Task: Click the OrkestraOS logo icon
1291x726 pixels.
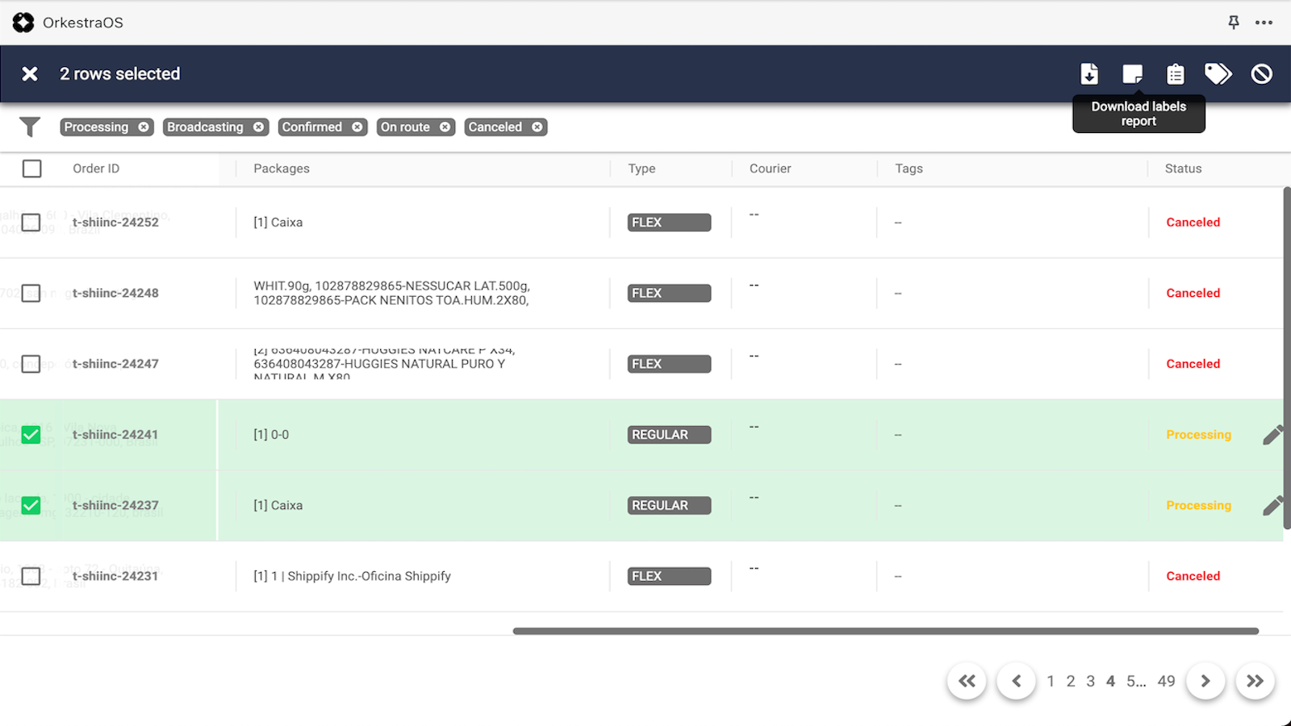Action: pos(23,23)
